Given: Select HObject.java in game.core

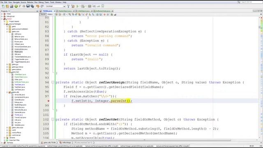Looking at the screenshot, I should 19,44.
